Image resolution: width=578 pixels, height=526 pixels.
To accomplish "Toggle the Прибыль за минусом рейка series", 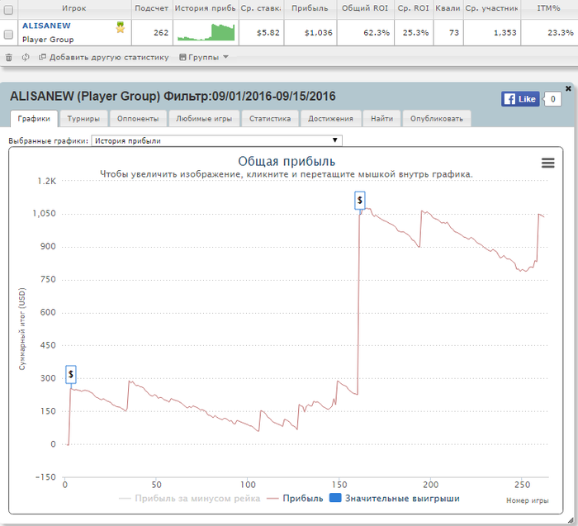I will [189, 499].
